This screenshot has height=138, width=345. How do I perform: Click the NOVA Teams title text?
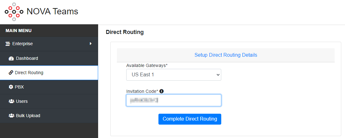(x=52, y=12)
